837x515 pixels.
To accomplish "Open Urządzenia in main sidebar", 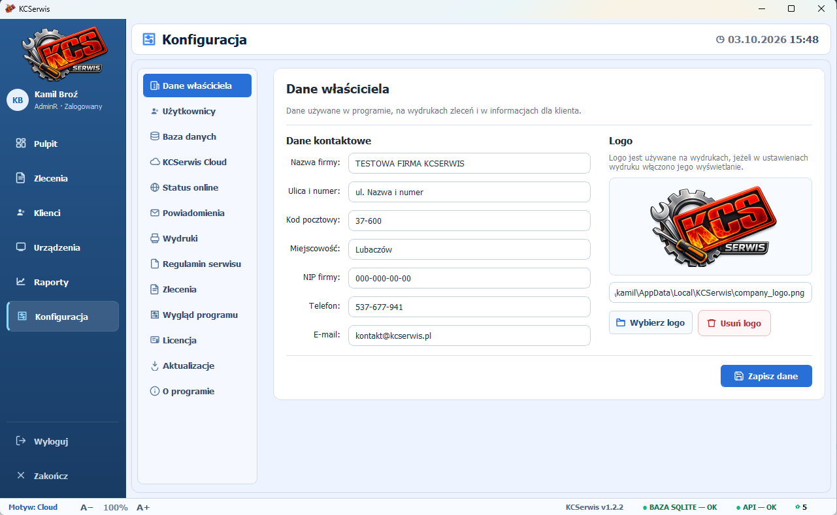I will [63, 247].
